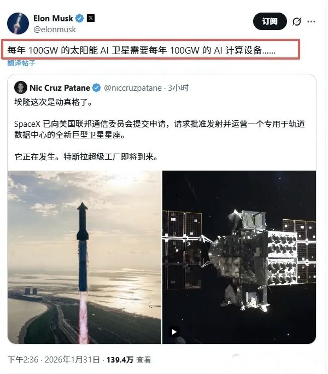
Task: Click Nic Cruz Patane's small avatar
Action: coord(21,87)
